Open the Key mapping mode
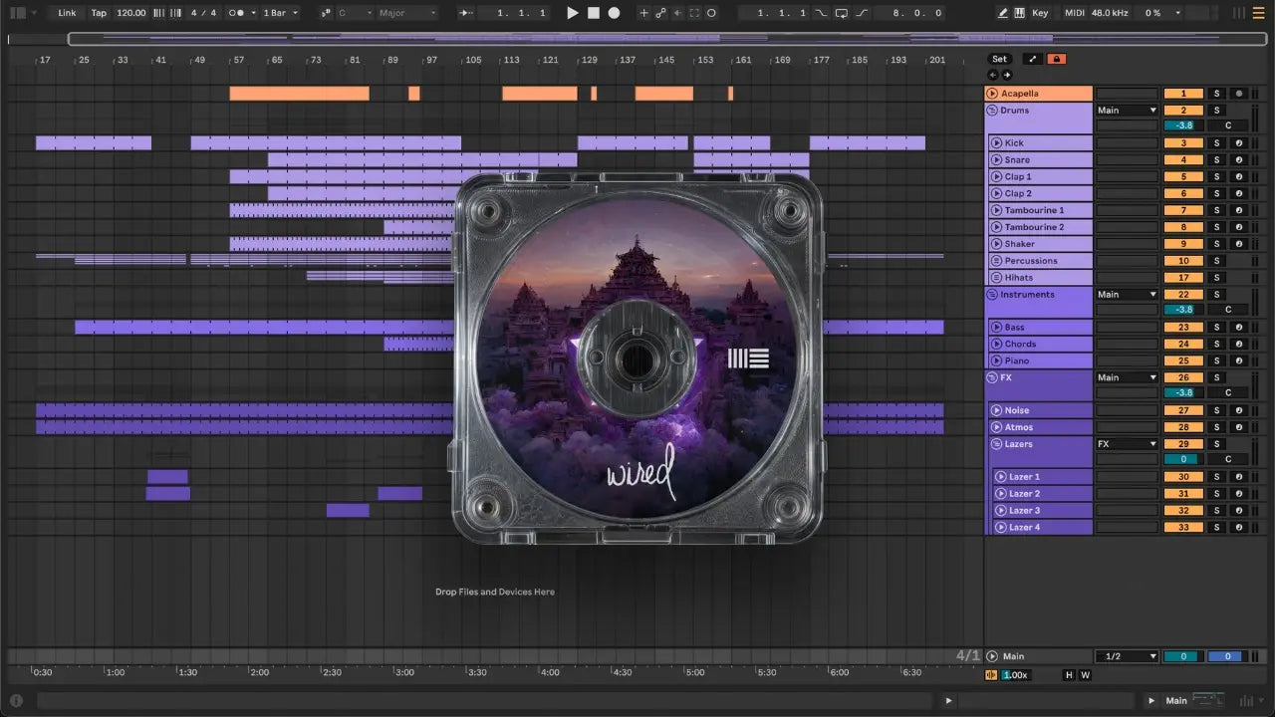The image size is (1275, 717). [1040, 13]
